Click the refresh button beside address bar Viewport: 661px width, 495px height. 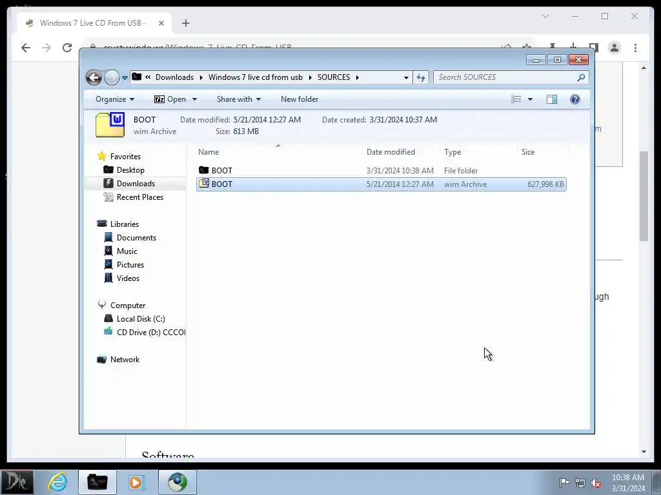[x=421, y=77]
